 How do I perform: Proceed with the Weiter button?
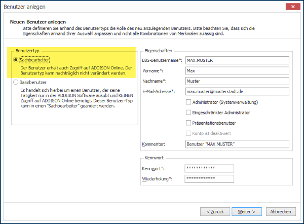(x=247, y=212)
